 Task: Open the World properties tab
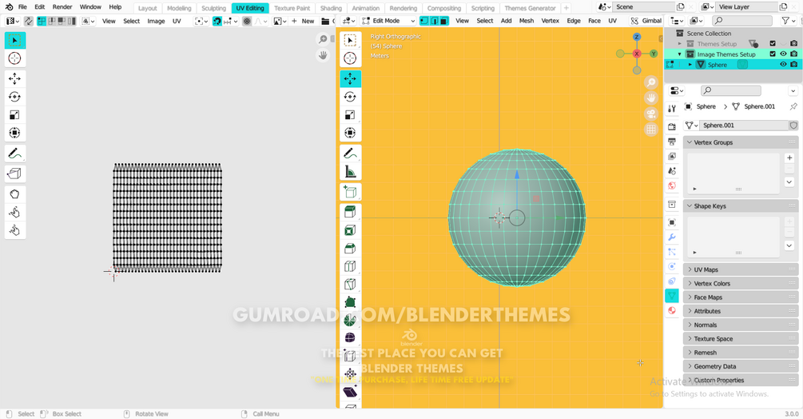tap(672, 186)
